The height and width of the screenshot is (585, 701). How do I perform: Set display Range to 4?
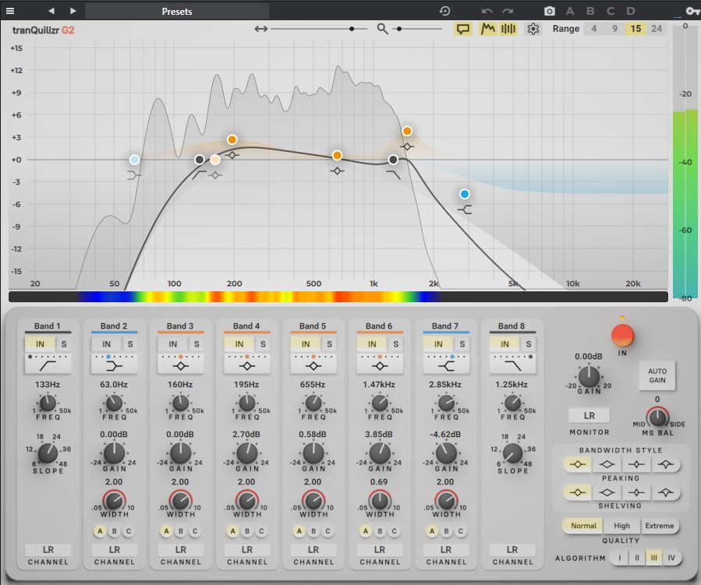[593, 29]
